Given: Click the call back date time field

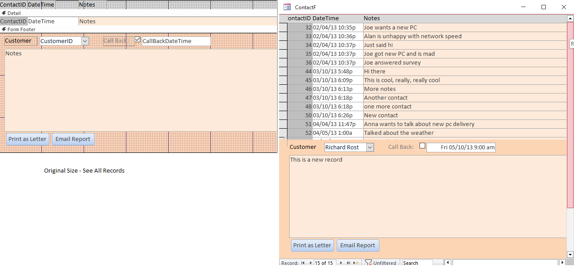Looking at the screenshot, I should pyautogui.click(x=461, y=148).
